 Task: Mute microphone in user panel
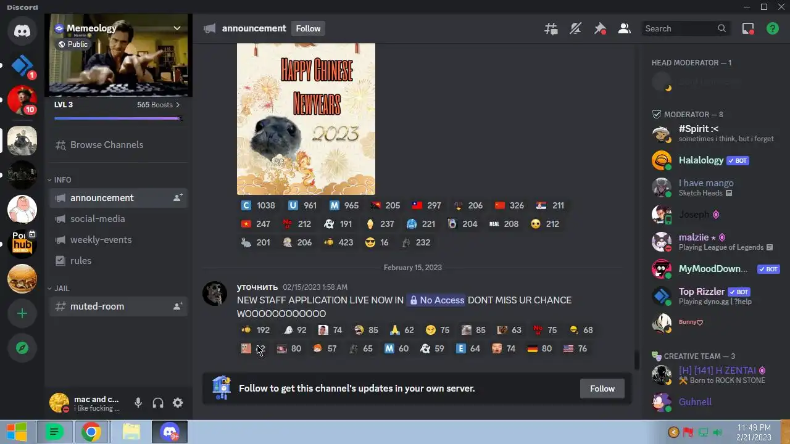click(138, 403)
